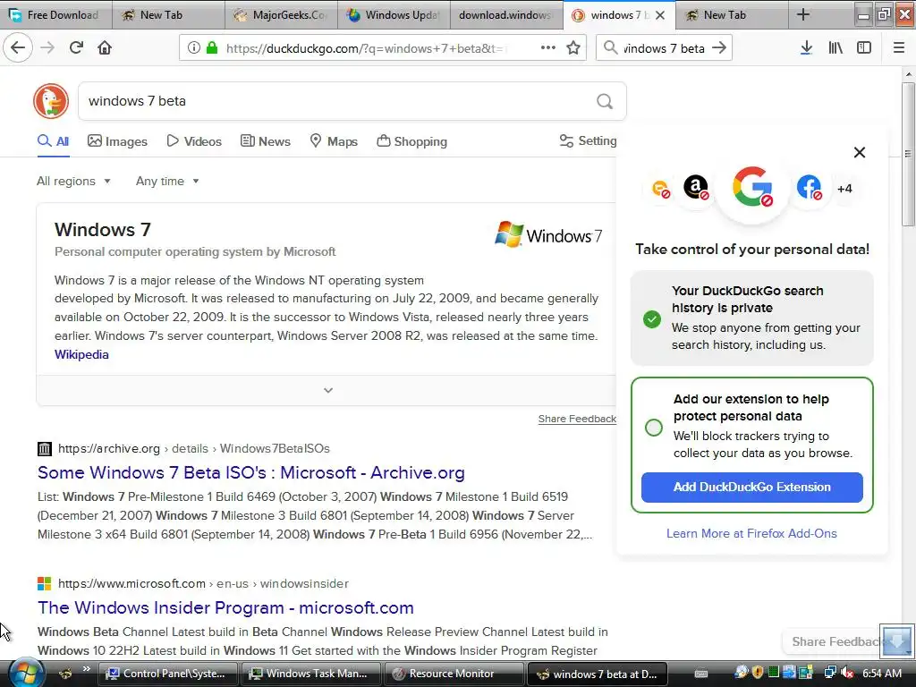This screenshot has width=916, height=687.
Task: Open the All regions dropdown
Action: coord(73,181)
